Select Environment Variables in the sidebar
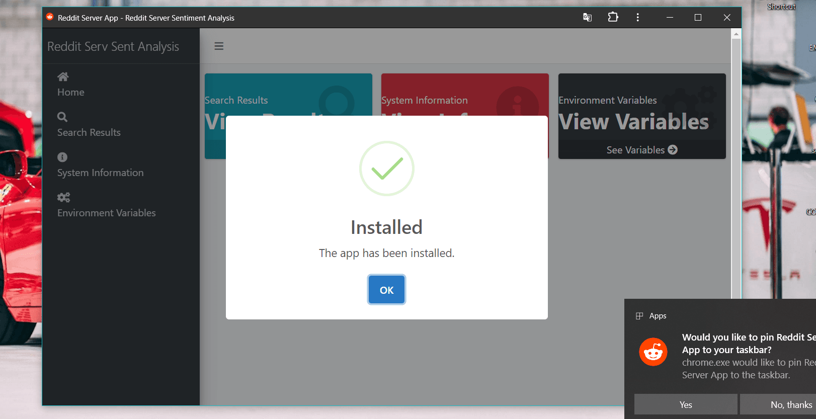The height and width of the screenshot is (419, 816). (x=107, y=213)
